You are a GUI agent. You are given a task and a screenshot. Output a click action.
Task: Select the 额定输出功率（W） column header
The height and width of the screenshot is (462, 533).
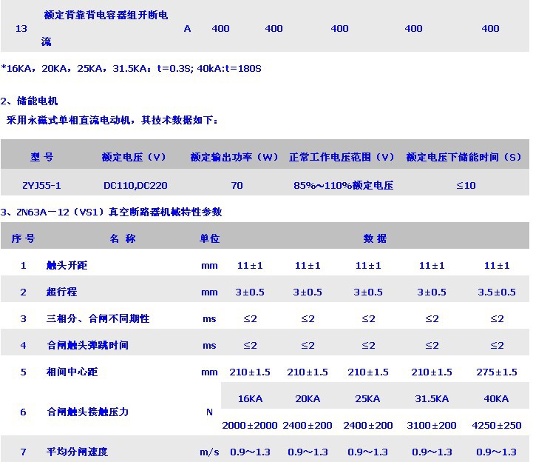pyautogui.click(x=234, y=157)
